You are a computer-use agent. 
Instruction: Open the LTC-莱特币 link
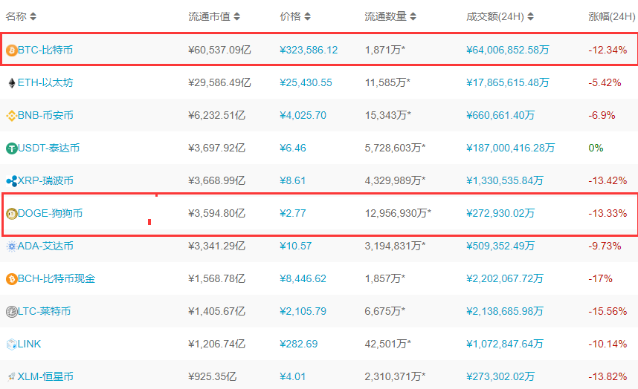[x=44, y=312]
